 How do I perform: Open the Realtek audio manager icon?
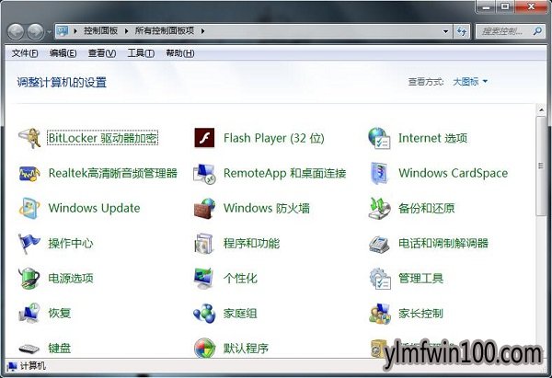coord(29,173)
